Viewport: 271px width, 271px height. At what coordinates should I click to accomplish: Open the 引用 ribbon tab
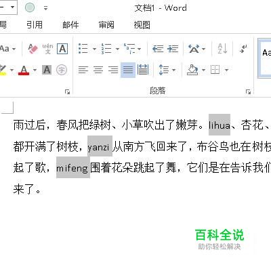[35, 24]
